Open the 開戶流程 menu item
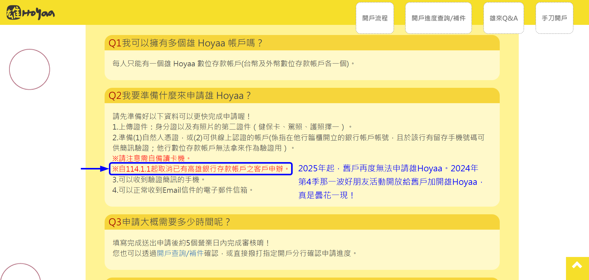 click(375, 18)
